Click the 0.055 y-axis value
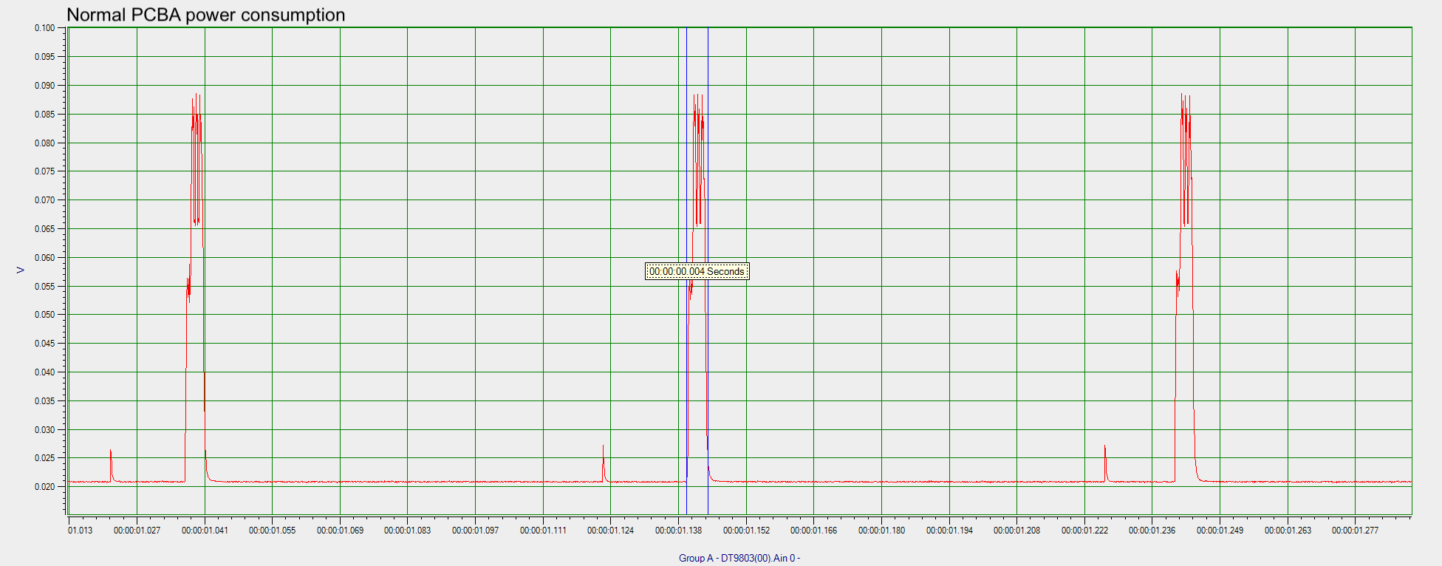 [44, 287]
